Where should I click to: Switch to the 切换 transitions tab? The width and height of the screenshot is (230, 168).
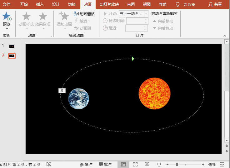click(72, 4)
